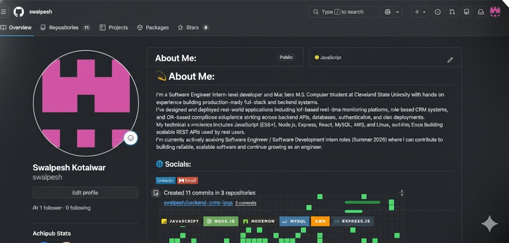The height and width of the screenshot is (243, 509).
Task: Click the MYSQL tech badge
Action: pos(294,221)
